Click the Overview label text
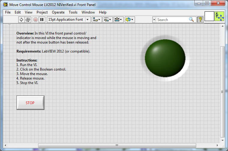This screenshot has height=151, width=228. pyautogui.click(x=25, y=33)
